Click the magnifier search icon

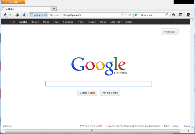pyautogui.click(x=167, y=15)
